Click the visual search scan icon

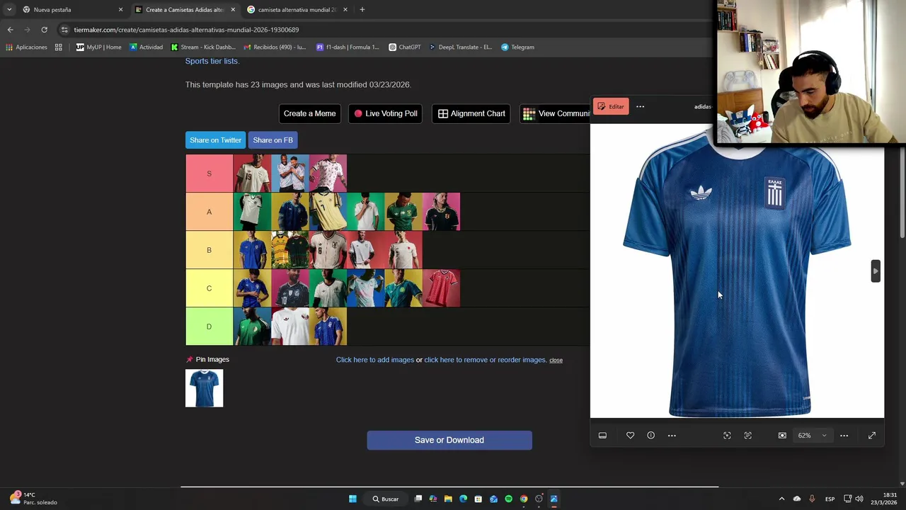[727, 436]
